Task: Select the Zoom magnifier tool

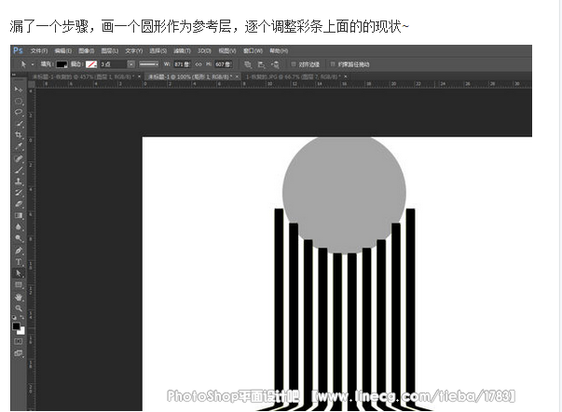Action: [19, 308]
